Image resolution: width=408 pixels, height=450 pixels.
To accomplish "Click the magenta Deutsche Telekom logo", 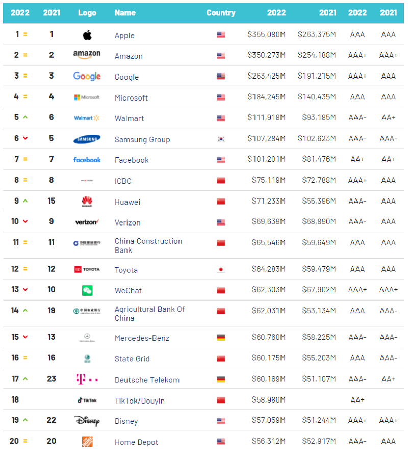I will (x=87, y=379).
